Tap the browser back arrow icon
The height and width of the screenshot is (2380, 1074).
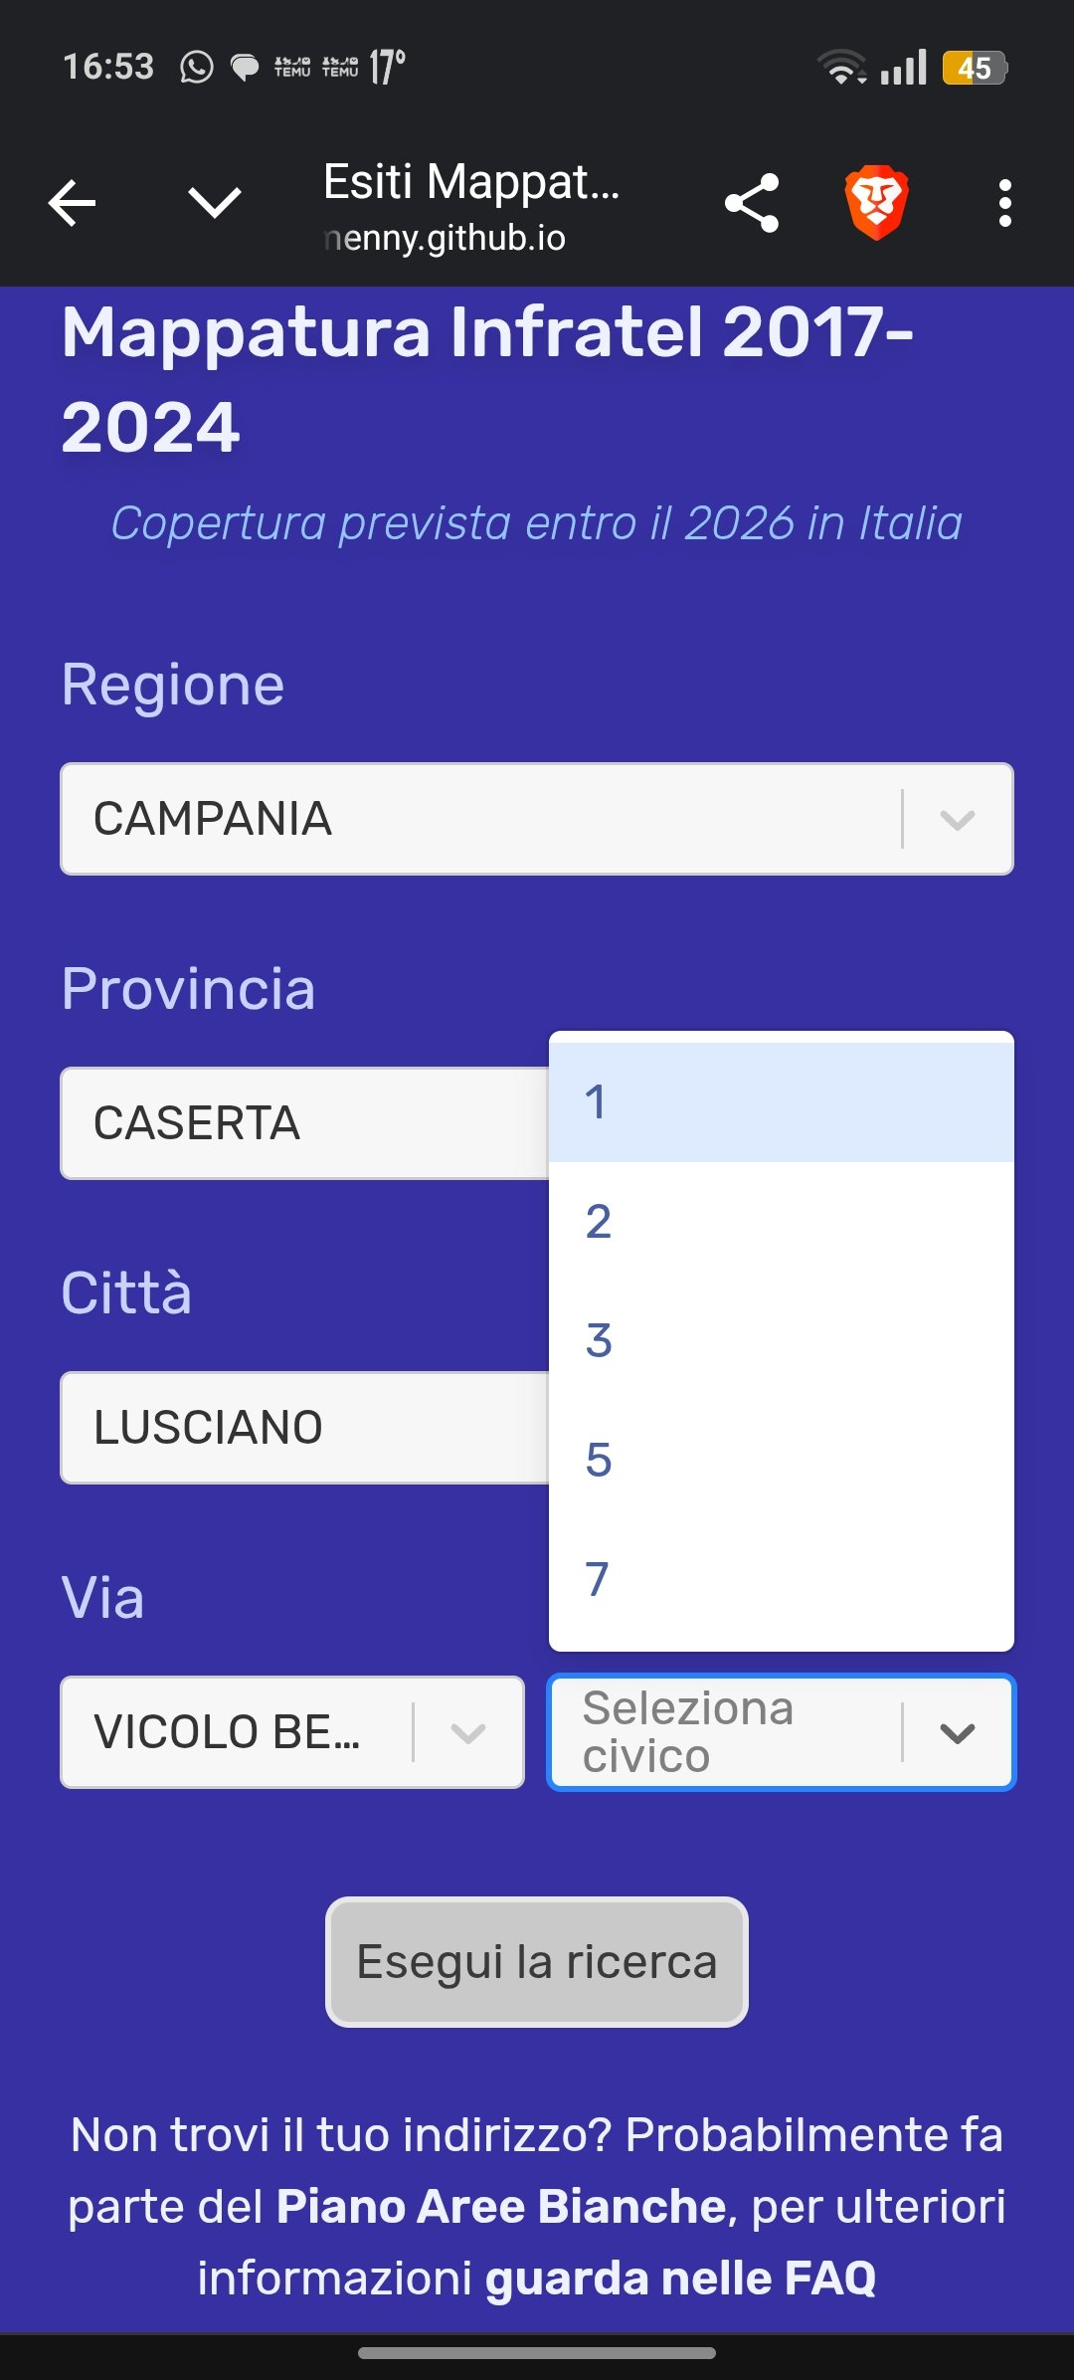coord(73,203)
